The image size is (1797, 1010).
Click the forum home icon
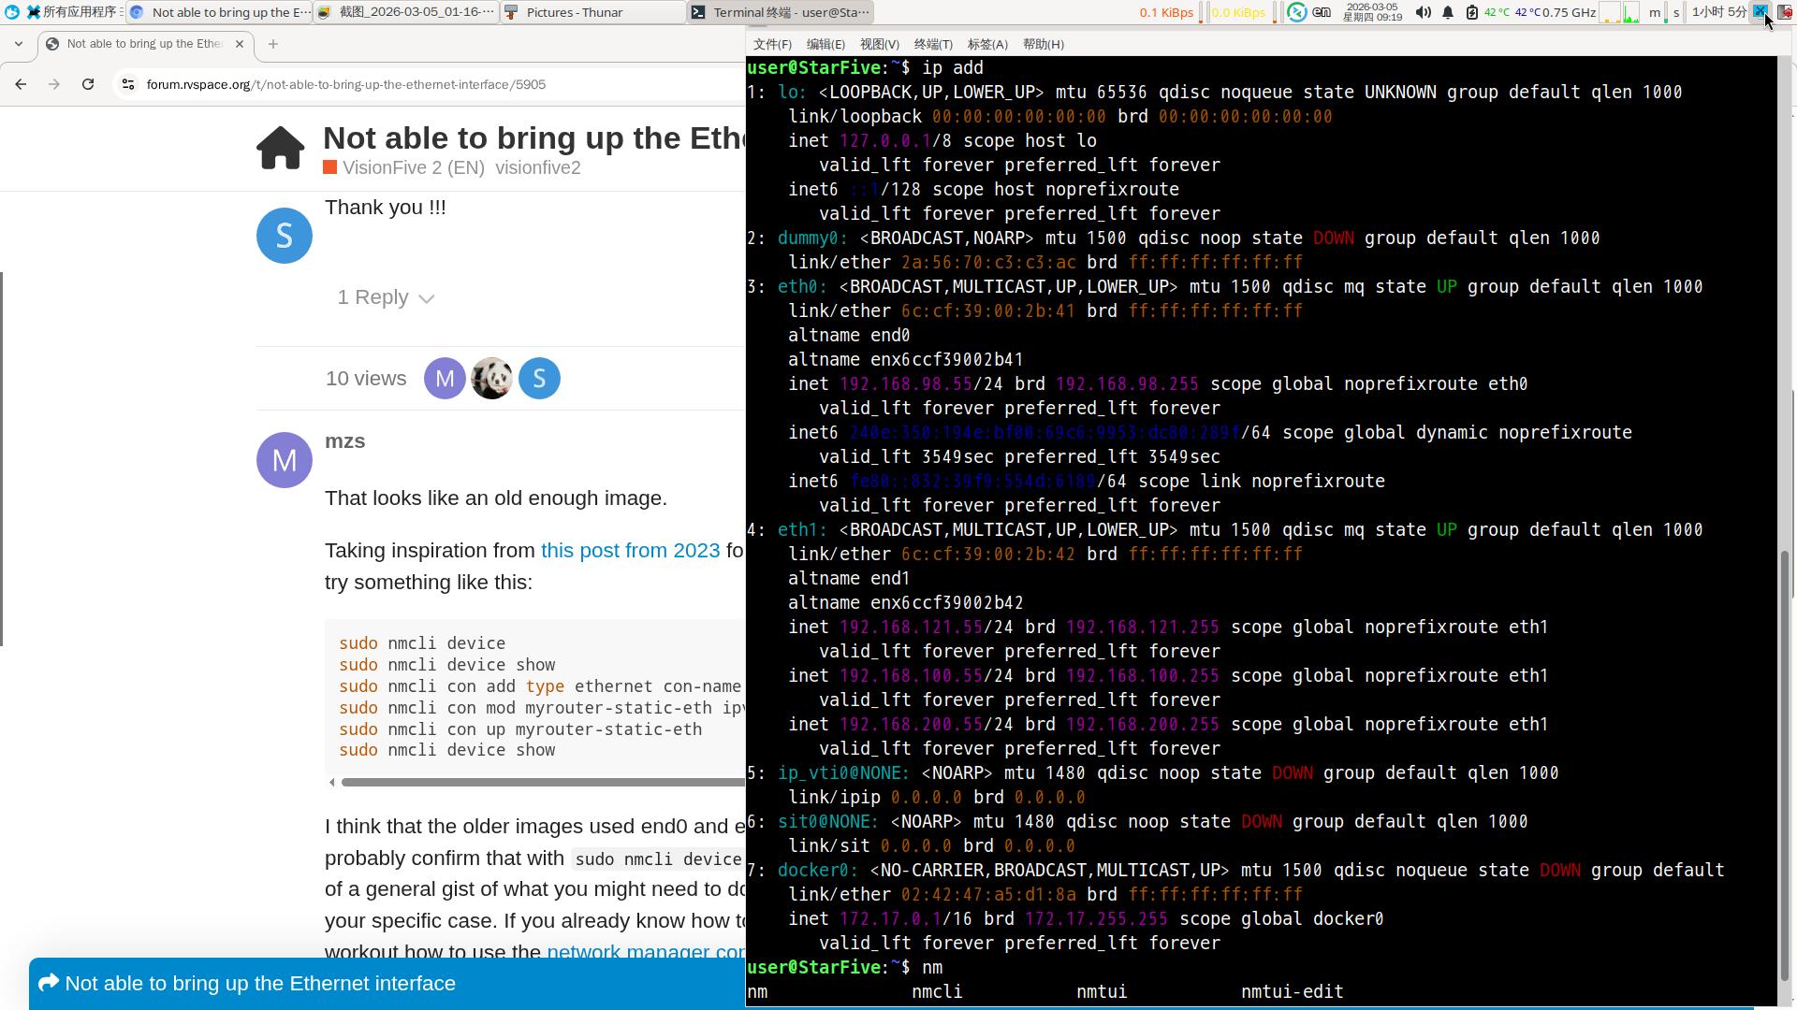(281, 149)
